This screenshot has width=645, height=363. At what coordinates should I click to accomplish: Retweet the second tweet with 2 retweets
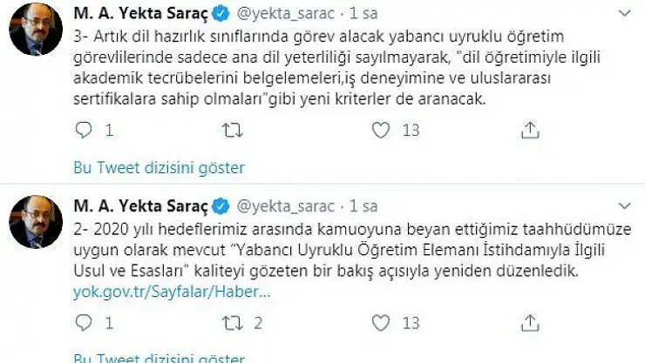(x=232, y=324)
